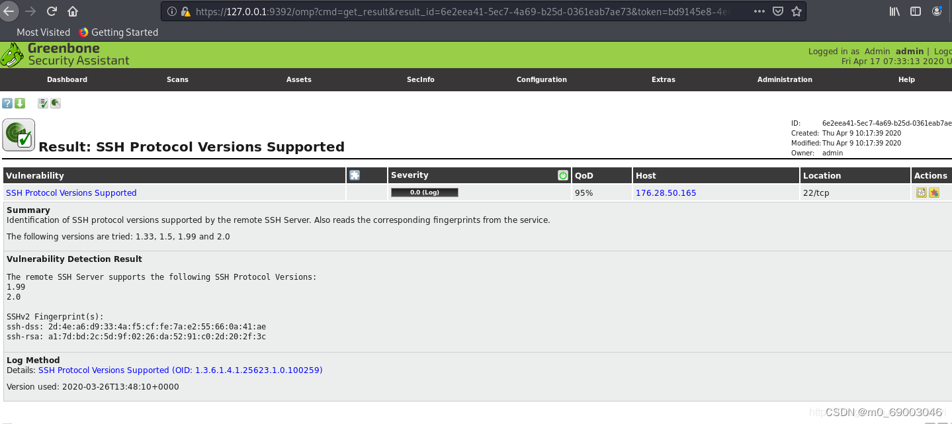Open the Firefox library icon
This screenshot has height=424, width=952.
point(894,11)
